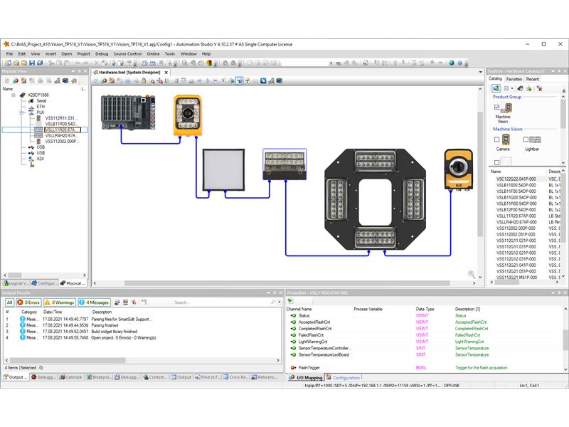Select VSLB11R00.54D tree item
The width and height of the screenshot is (569, 427).
(x=61, y=124)
